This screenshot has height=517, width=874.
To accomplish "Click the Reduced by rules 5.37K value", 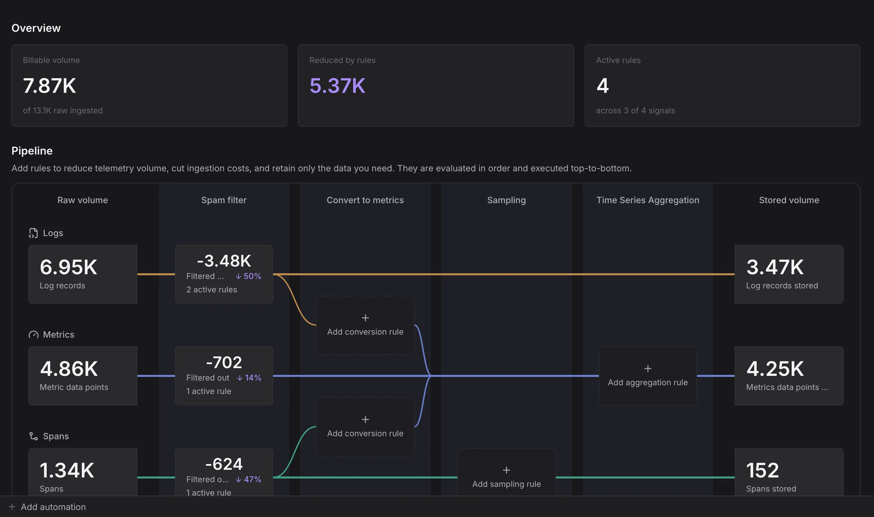I will point(337,86).
